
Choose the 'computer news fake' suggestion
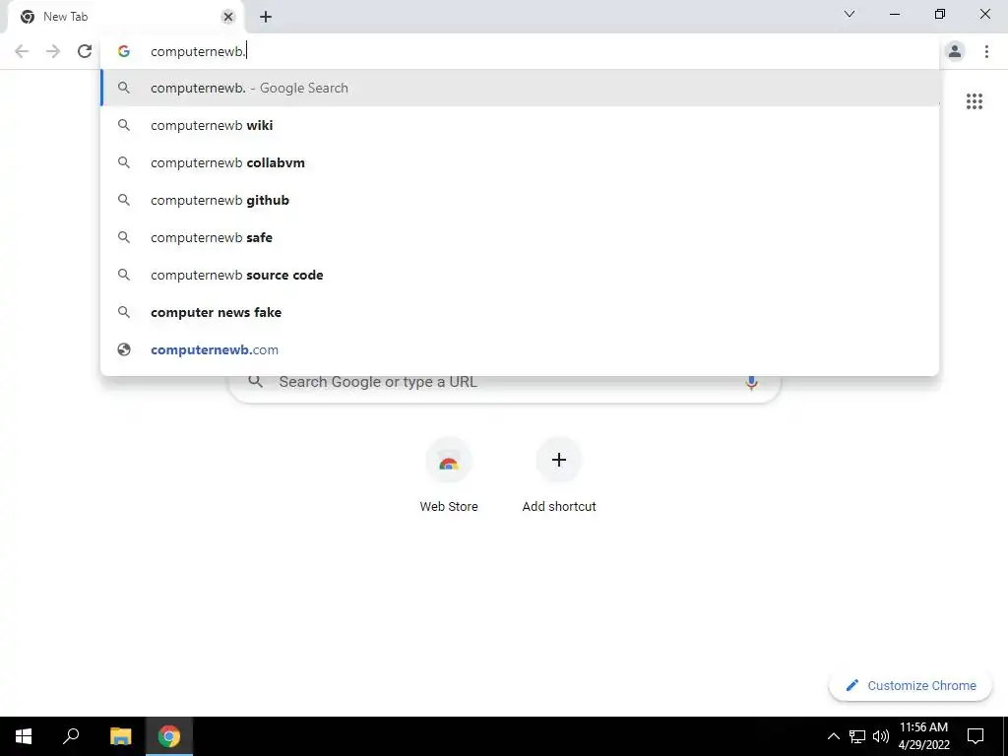520,312
